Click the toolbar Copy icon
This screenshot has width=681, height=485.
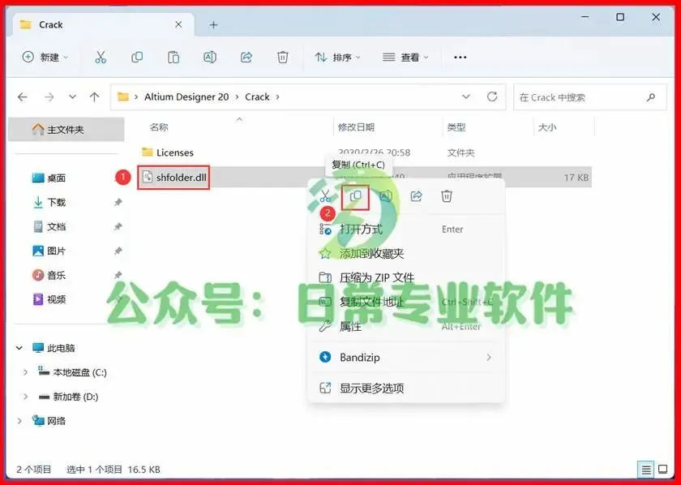(x=137, y=57)
